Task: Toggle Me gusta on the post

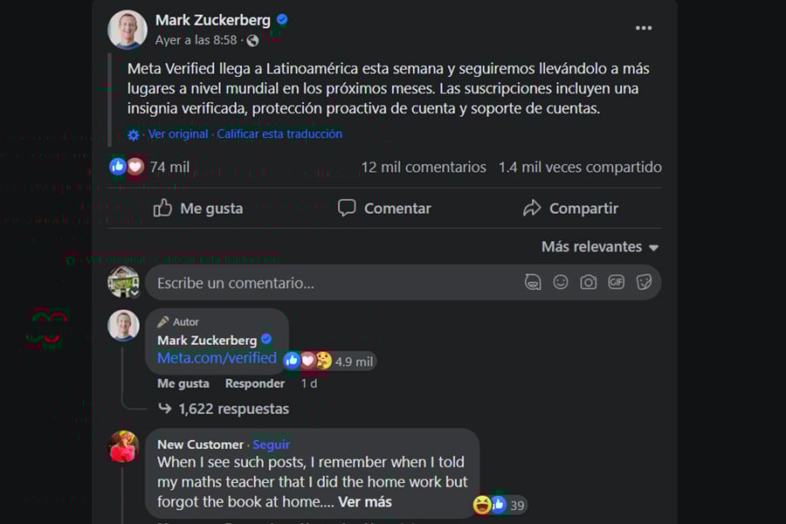Action: (198, 208)
